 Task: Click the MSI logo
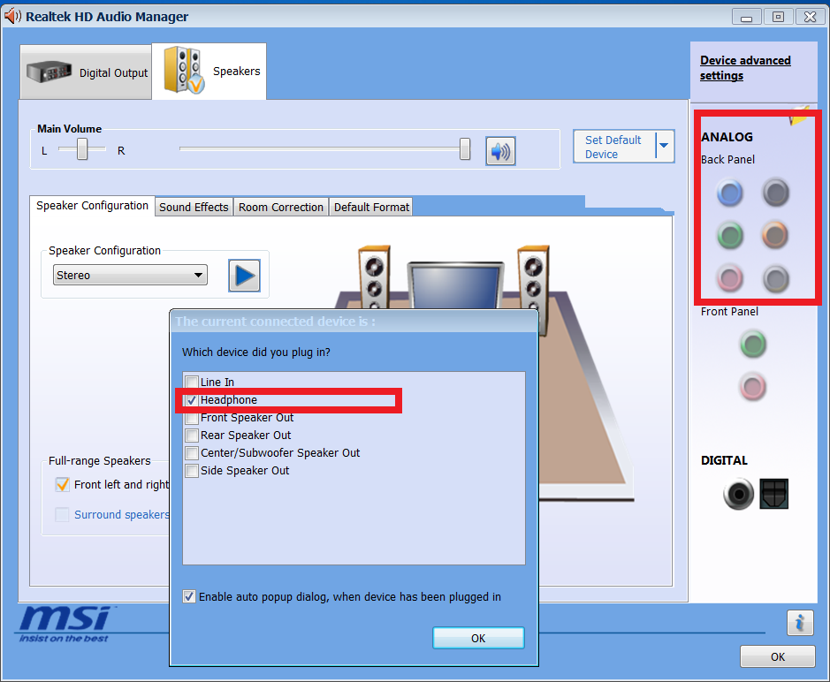65,625
